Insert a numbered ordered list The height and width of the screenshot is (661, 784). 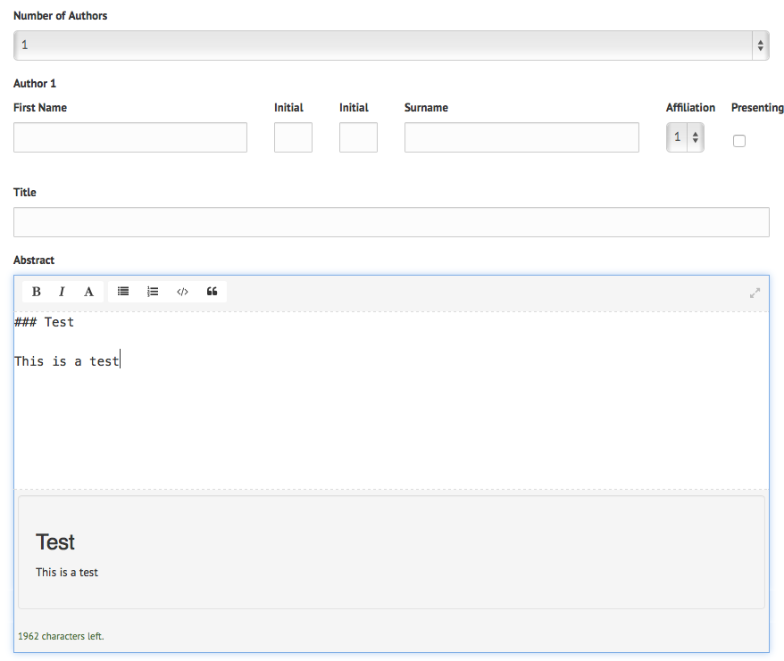coord(153,292)
